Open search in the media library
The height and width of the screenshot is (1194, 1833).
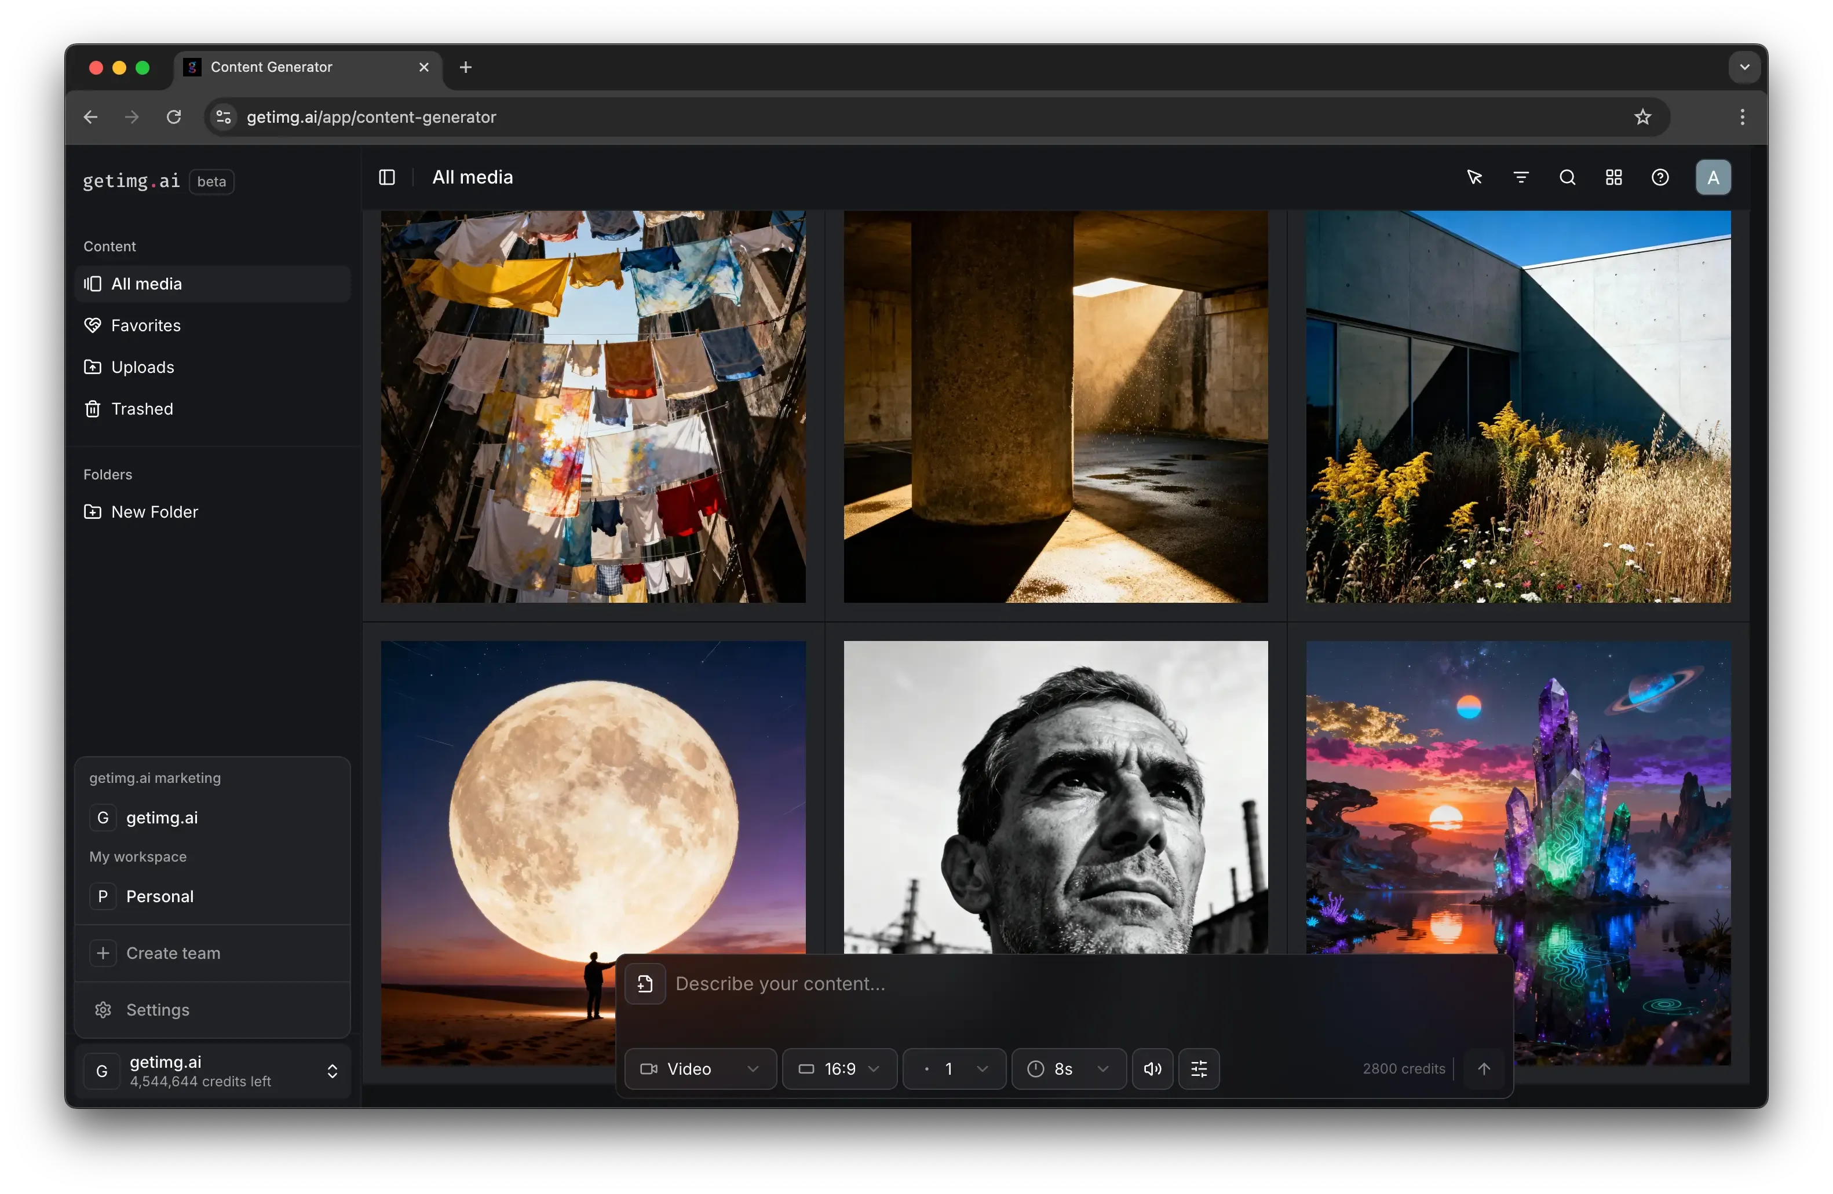pyautogui.click(x=1567, y=177)
